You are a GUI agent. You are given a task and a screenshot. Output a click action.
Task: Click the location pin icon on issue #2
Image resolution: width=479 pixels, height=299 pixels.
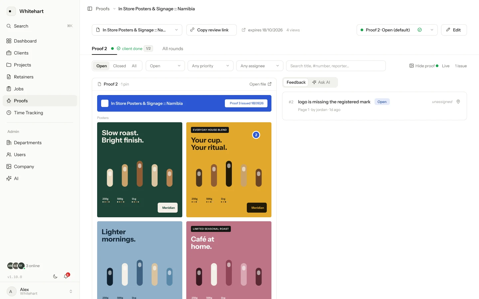[x=458, y=102]
